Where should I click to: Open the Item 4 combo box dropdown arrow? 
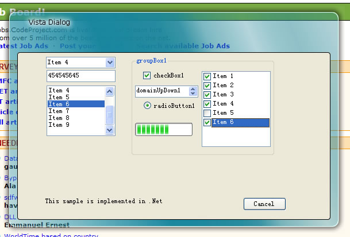tap(110, 63)
